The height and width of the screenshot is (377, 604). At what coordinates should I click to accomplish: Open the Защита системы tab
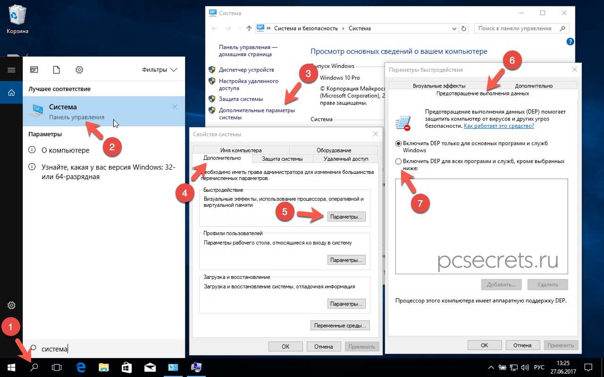pyautogui.click(x=282, y=159)
